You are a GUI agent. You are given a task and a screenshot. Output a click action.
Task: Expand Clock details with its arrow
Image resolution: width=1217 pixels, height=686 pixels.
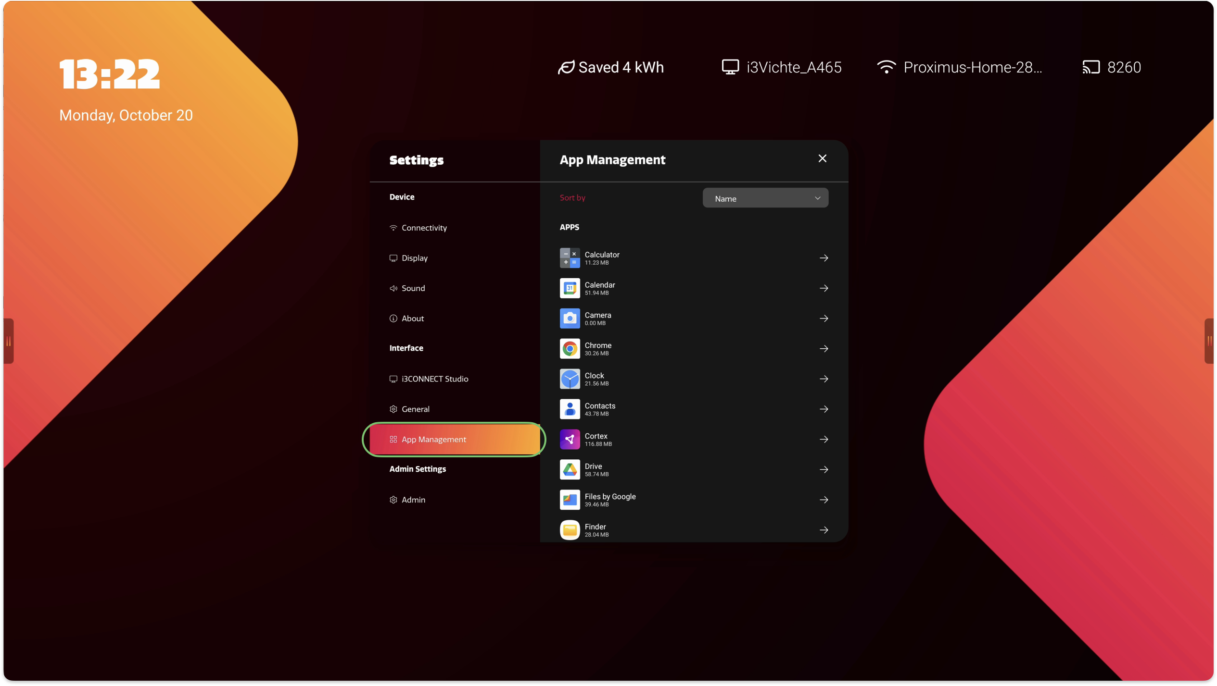coord(824,379)
